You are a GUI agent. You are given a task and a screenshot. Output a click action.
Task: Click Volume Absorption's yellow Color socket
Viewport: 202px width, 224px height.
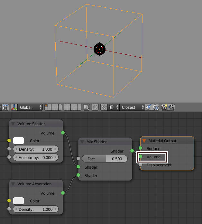9,201
